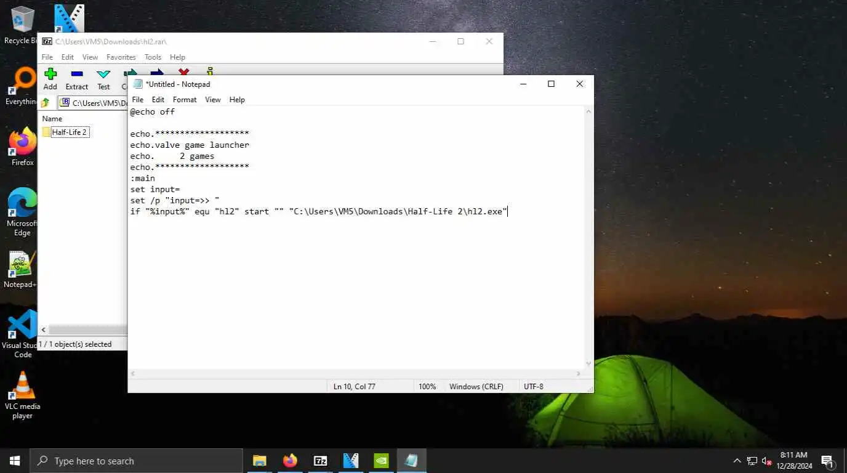Image resolution: width=847 pixels, height=473 pixels.
Task: Open Notepad View menu
Action: click(x=213, y=99)
